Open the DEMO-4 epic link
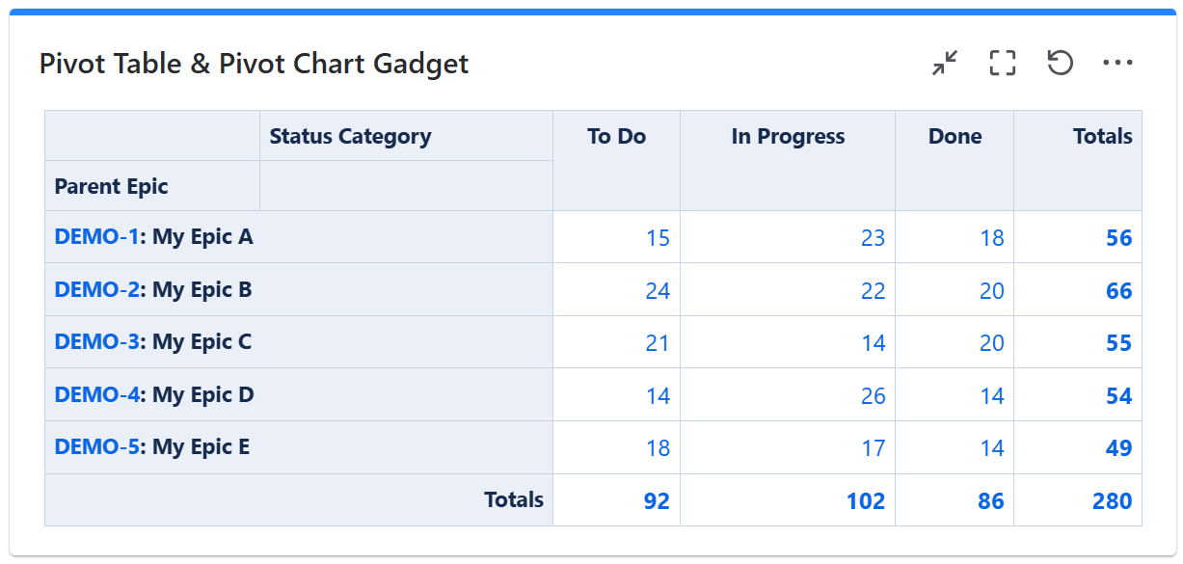The image size is (1183, 564). click(x=96, y=395)
